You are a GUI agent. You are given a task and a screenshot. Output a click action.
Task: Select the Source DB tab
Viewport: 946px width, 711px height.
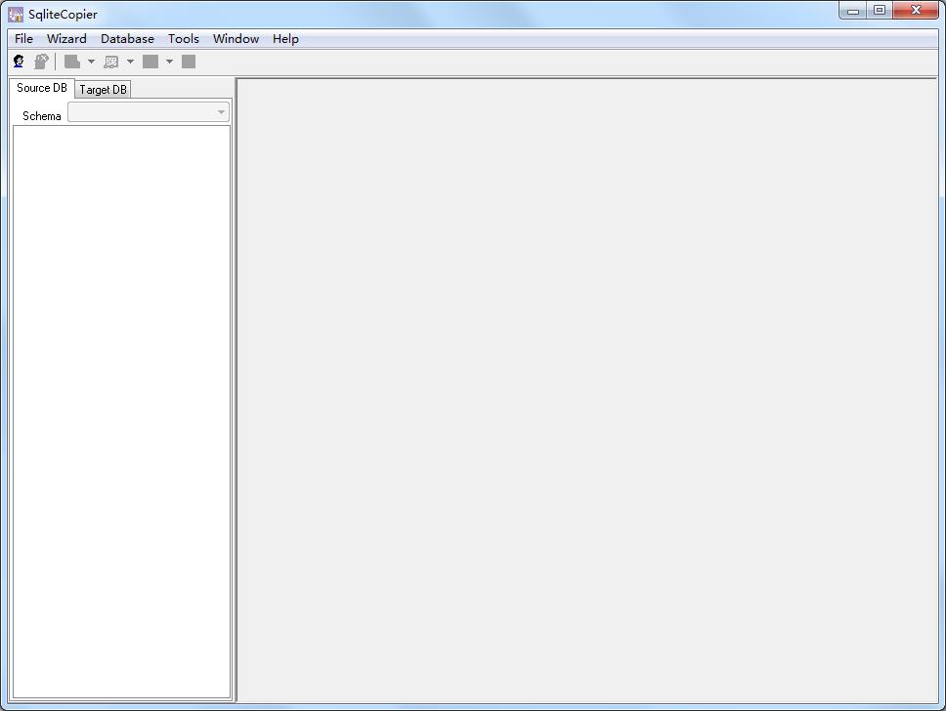click(x=42, y=88)
